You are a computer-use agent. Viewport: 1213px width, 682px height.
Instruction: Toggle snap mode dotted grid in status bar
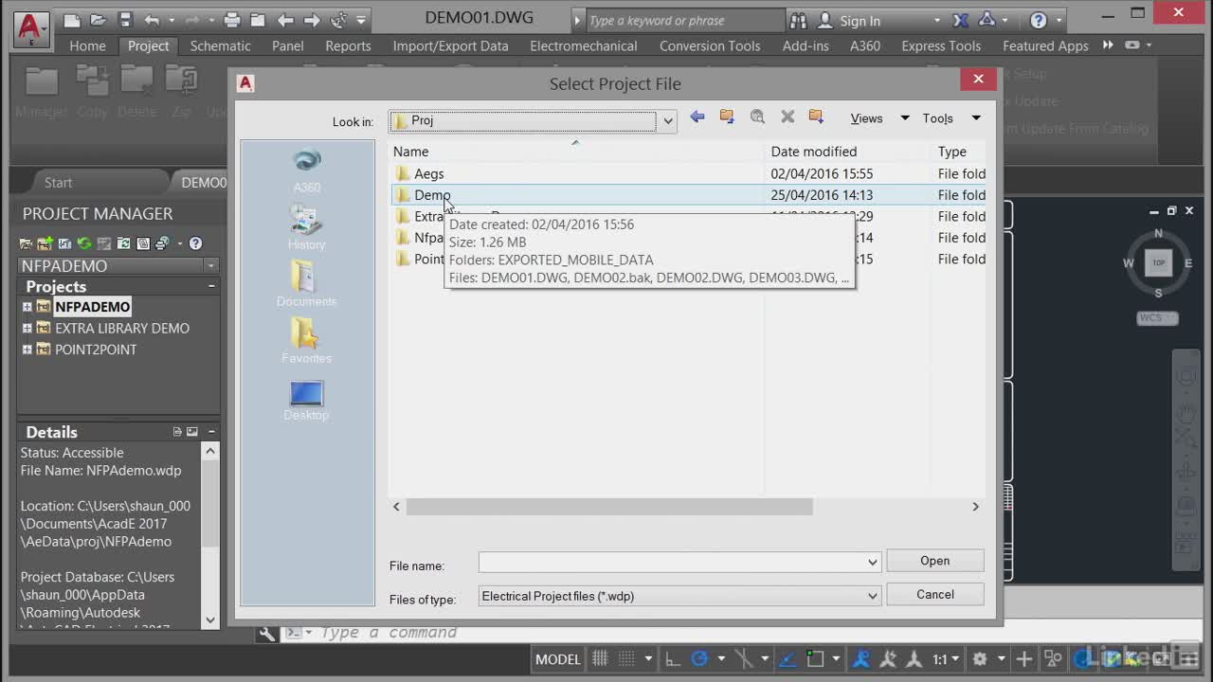[626, 659]
